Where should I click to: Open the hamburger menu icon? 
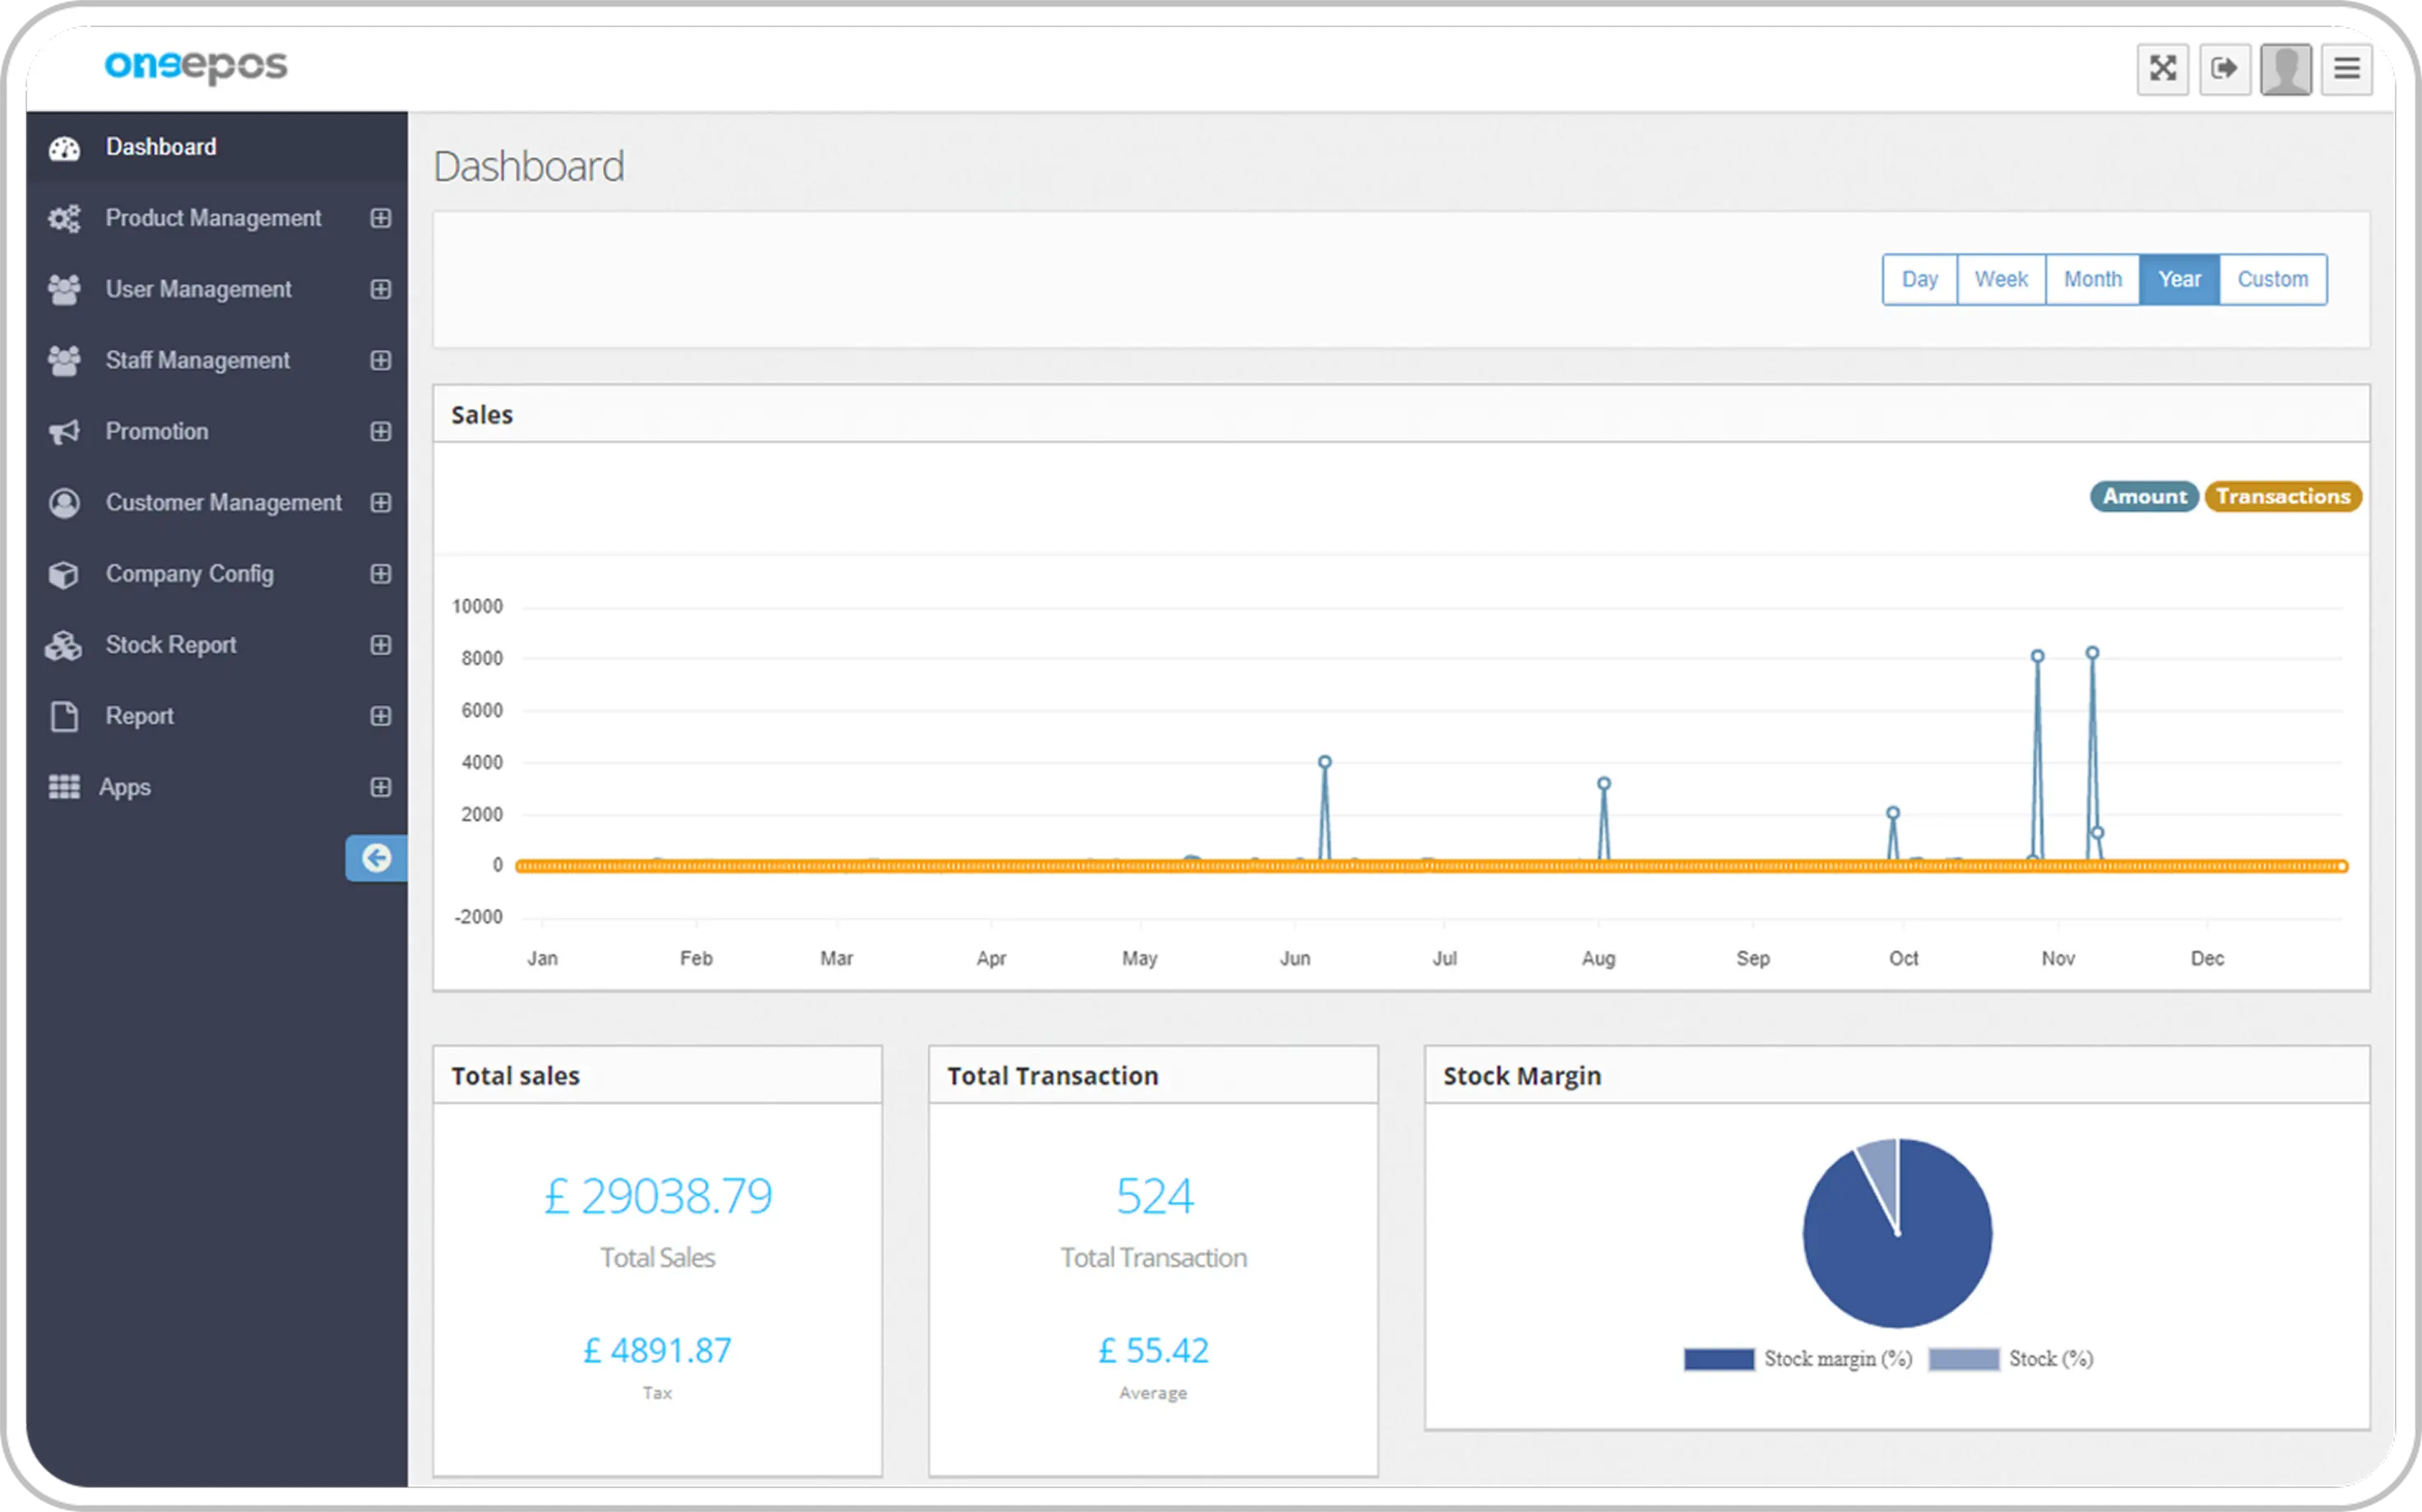(2346, 69)
